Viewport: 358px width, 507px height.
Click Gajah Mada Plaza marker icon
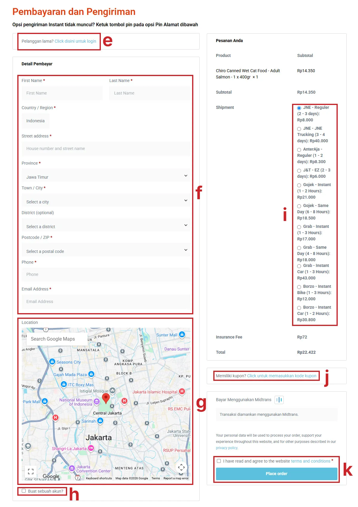pyautogui.click(x=91, y=374)
